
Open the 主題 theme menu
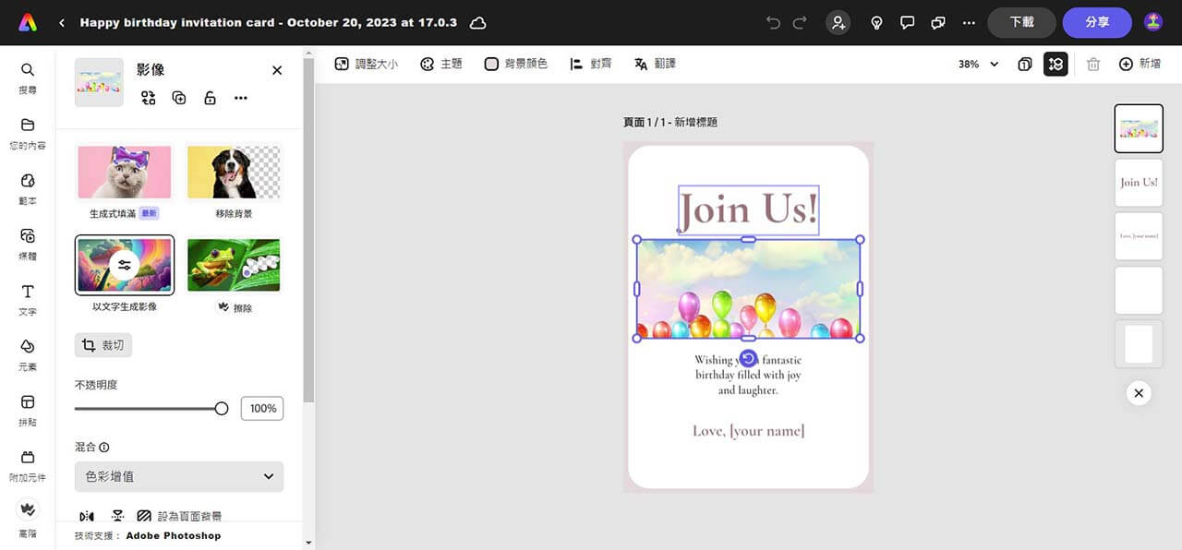440,64
